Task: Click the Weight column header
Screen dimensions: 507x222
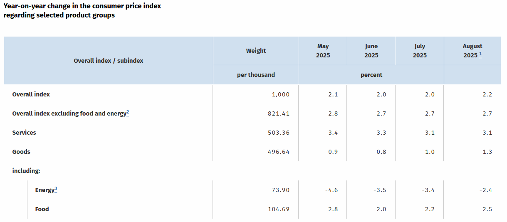Action: (256, 51)
